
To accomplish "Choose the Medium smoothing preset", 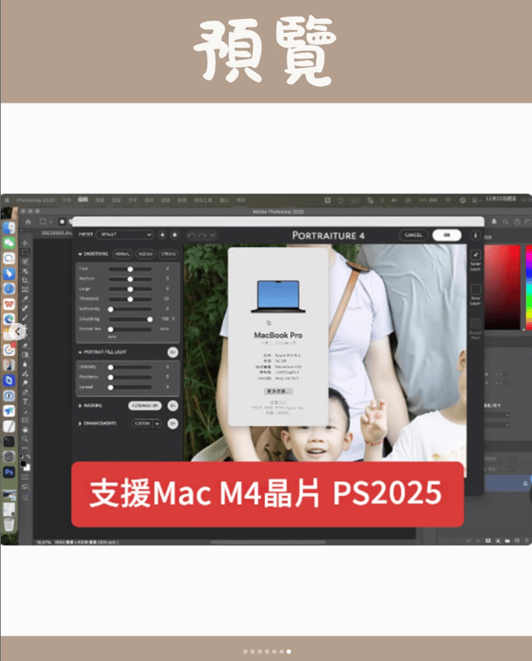I will 145,254.
